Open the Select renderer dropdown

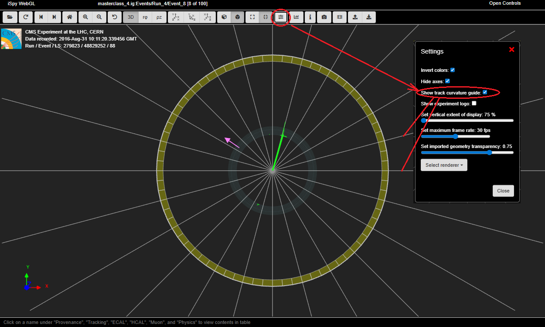444,165
